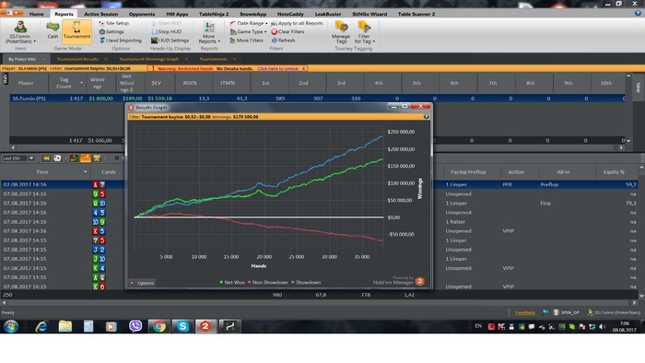
Task: Click the blue help icon top right
Action: click(x=638, y=13)
